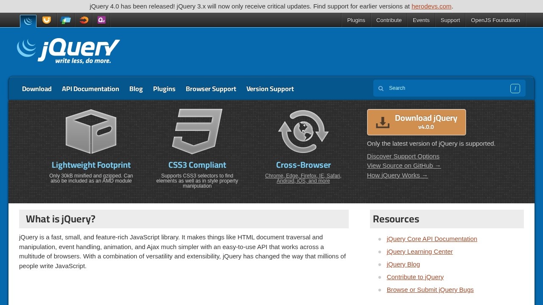Open jQuery UI from the orange smiley icon

click(47, 20)
